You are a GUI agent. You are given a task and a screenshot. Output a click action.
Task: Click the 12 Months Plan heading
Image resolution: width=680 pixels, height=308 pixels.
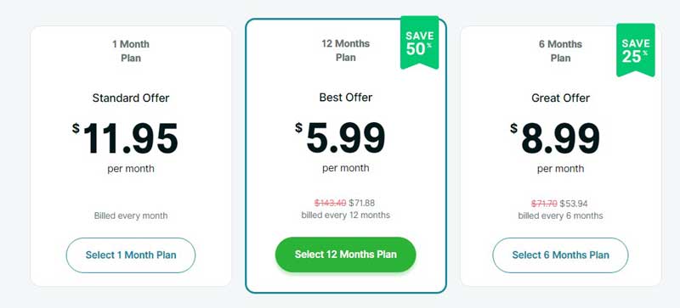346,51
